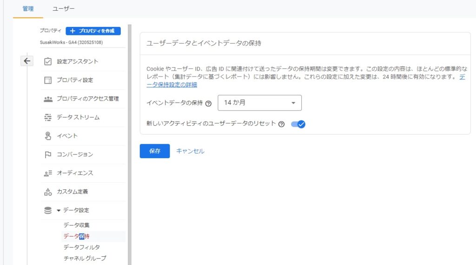Switch to the 管理 tab

click(x=28, y=8)
